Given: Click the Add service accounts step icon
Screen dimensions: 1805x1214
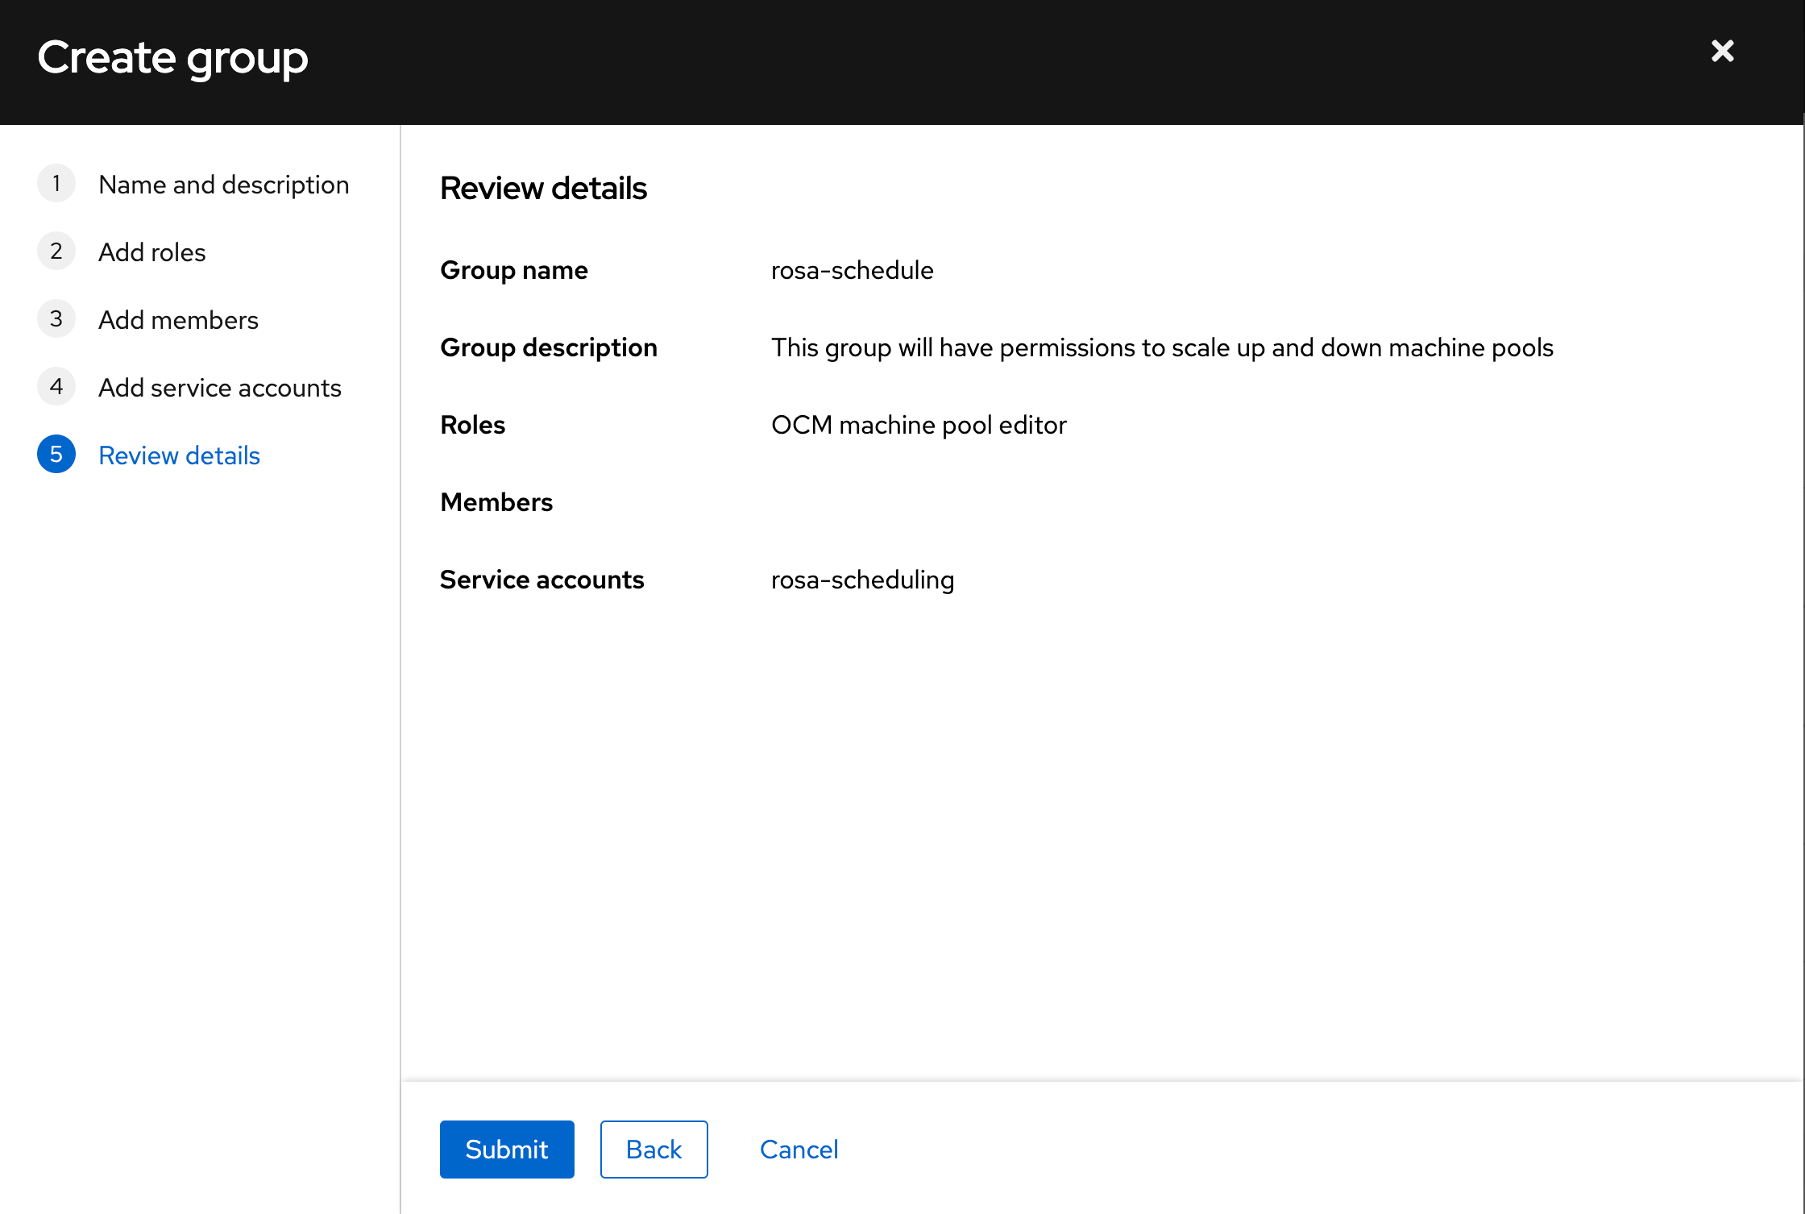Looking at the screenshot, I should [57, 388].
